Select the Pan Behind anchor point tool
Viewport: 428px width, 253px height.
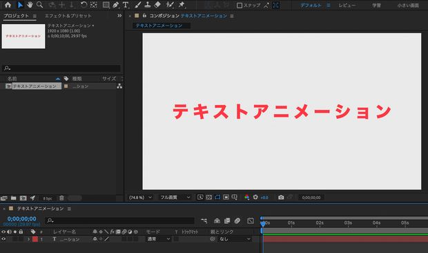coord(94,5)
